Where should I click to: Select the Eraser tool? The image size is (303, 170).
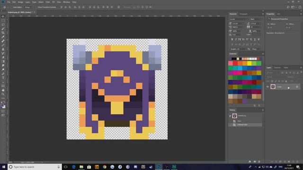(3, 57)
